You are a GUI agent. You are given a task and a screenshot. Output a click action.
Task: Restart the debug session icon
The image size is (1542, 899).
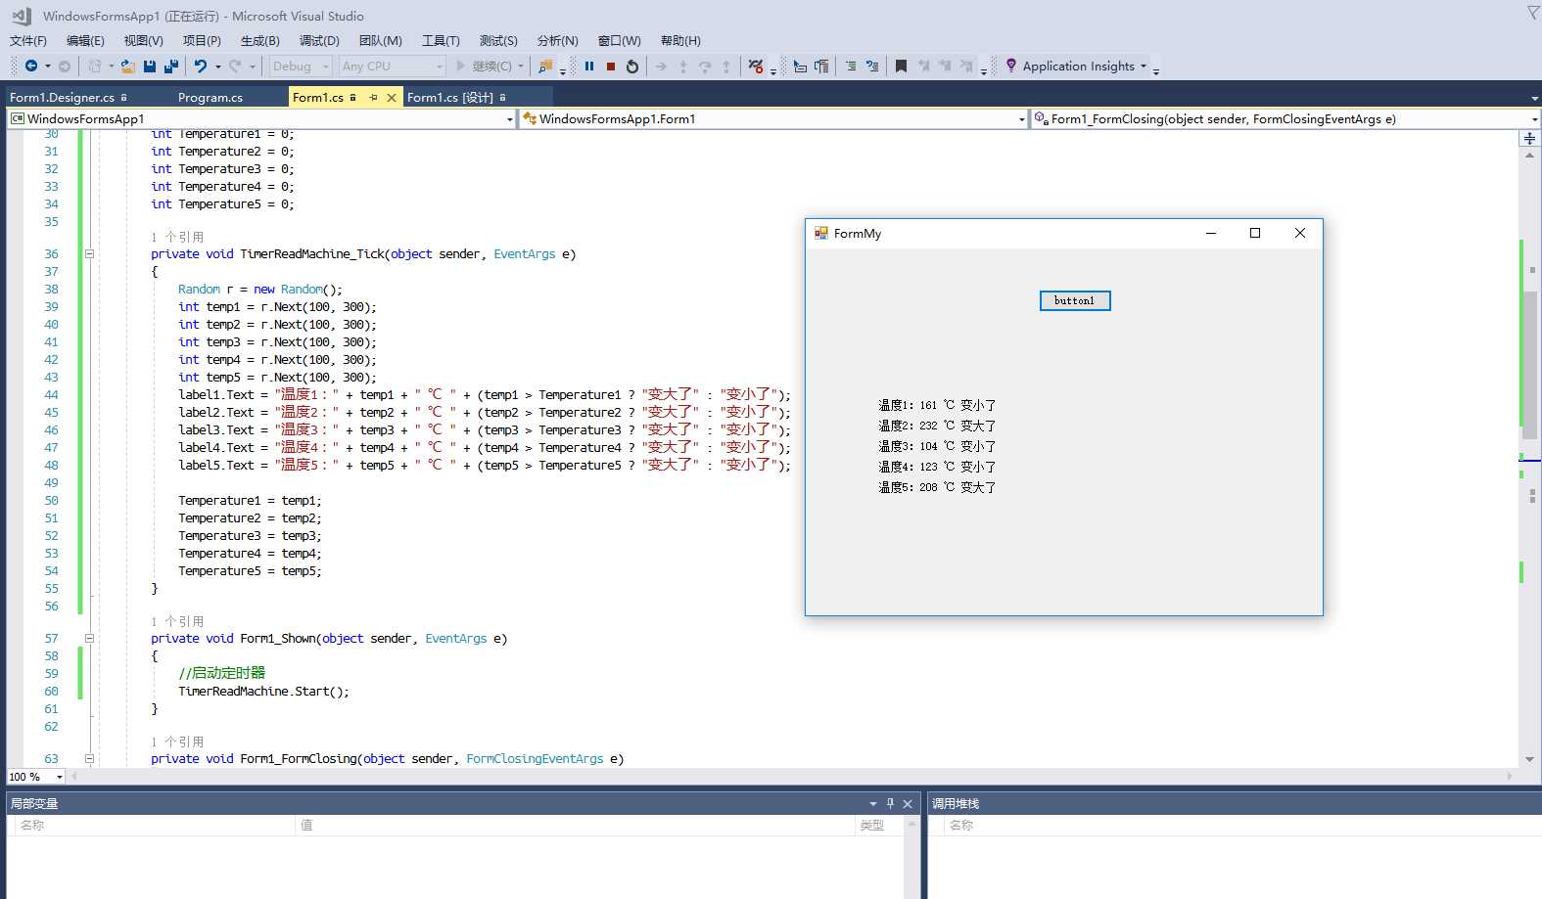click(x=632, y=67)
